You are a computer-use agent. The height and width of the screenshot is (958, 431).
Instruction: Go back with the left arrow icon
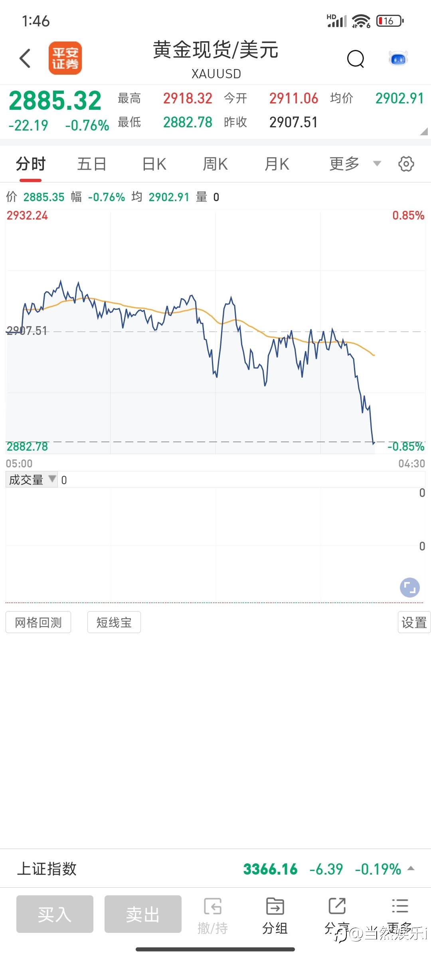[x=25, y=58]
